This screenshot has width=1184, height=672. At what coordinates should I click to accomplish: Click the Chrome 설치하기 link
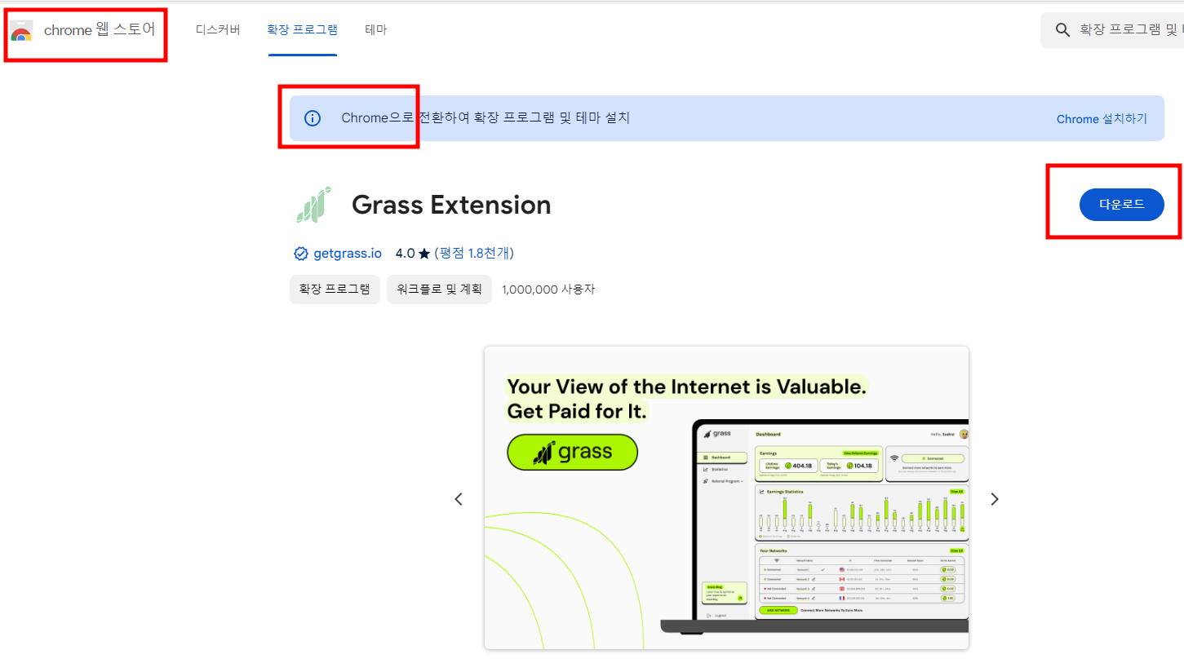coord(1102,119)
